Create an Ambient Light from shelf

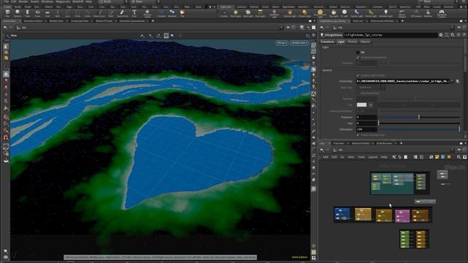[386, 13]
